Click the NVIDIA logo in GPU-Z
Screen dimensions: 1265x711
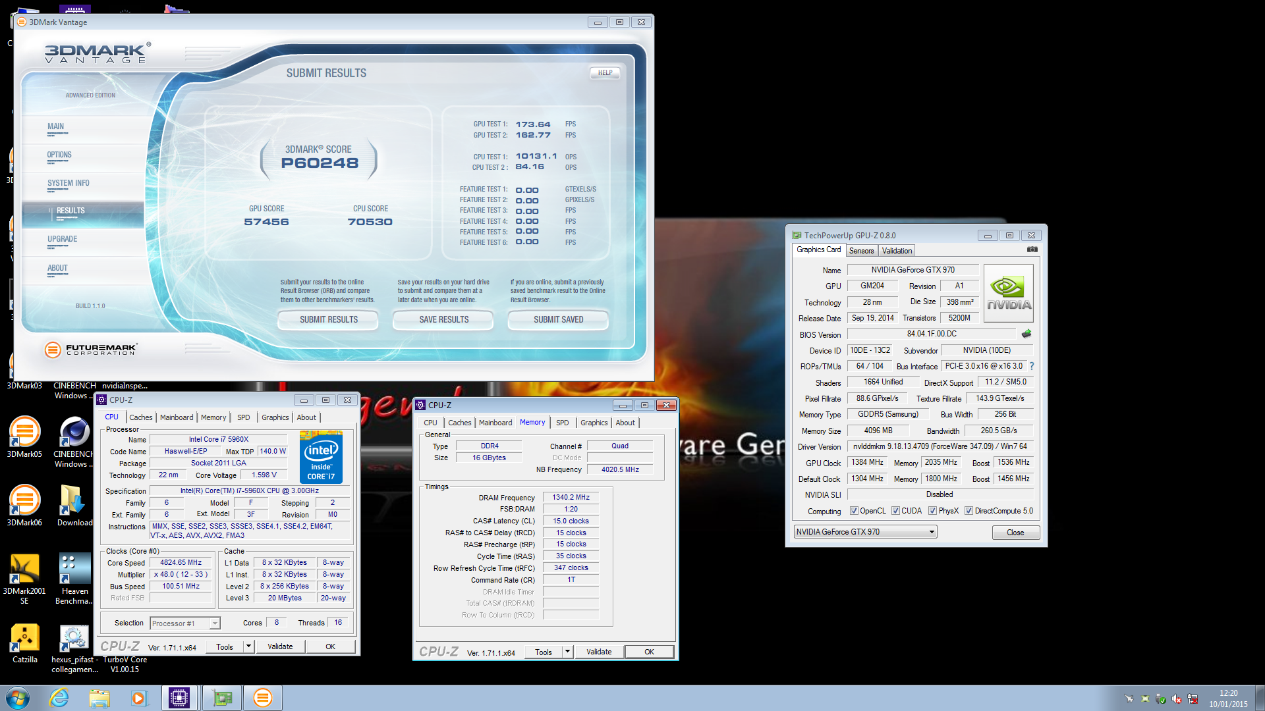[x=1009, y=293]
